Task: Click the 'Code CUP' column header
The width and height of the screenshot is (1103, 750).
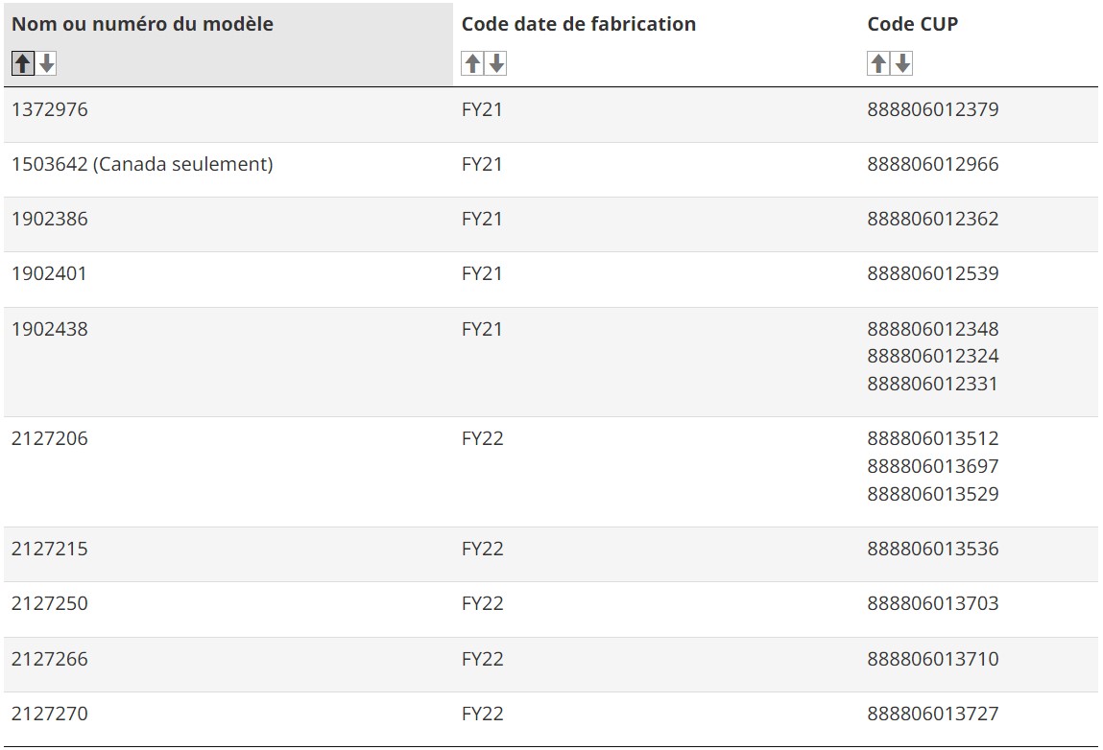Action: [912, 24]
